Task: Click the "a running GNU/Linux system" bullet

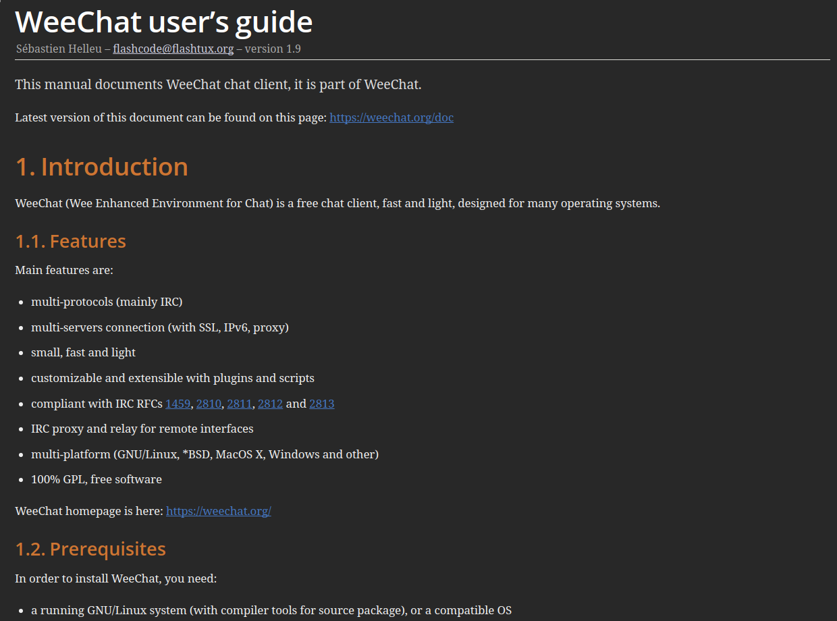Action: [x=271, y=610]
